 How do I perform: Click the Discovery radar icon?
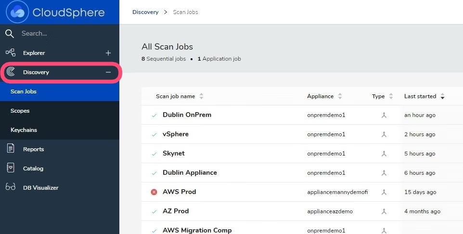(x=11, y=72)
